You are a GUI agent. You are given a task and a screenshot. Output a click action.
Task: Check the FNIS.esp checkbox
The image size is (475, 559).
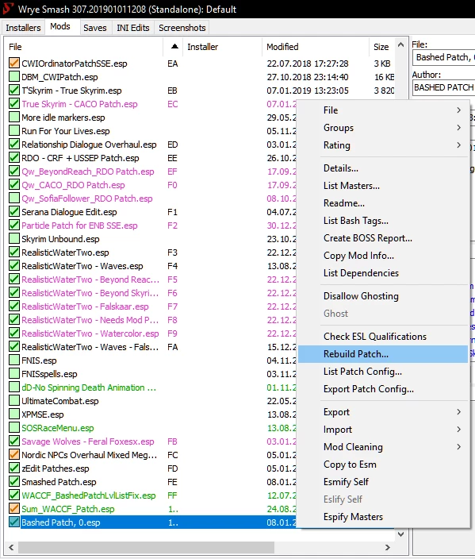coord(14,360)
